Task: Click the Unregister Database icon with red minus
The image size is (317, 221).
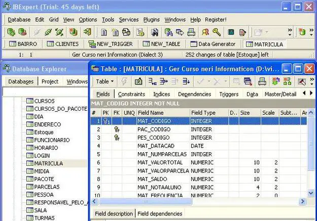Action: coord(22,32)
